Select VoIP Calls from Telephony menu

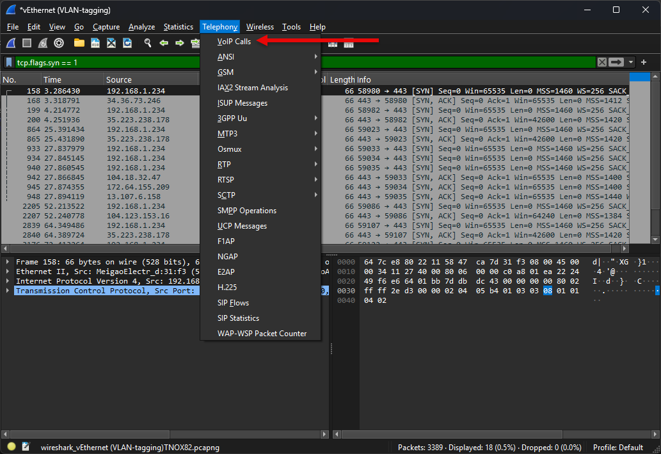[x=234, y=42]
